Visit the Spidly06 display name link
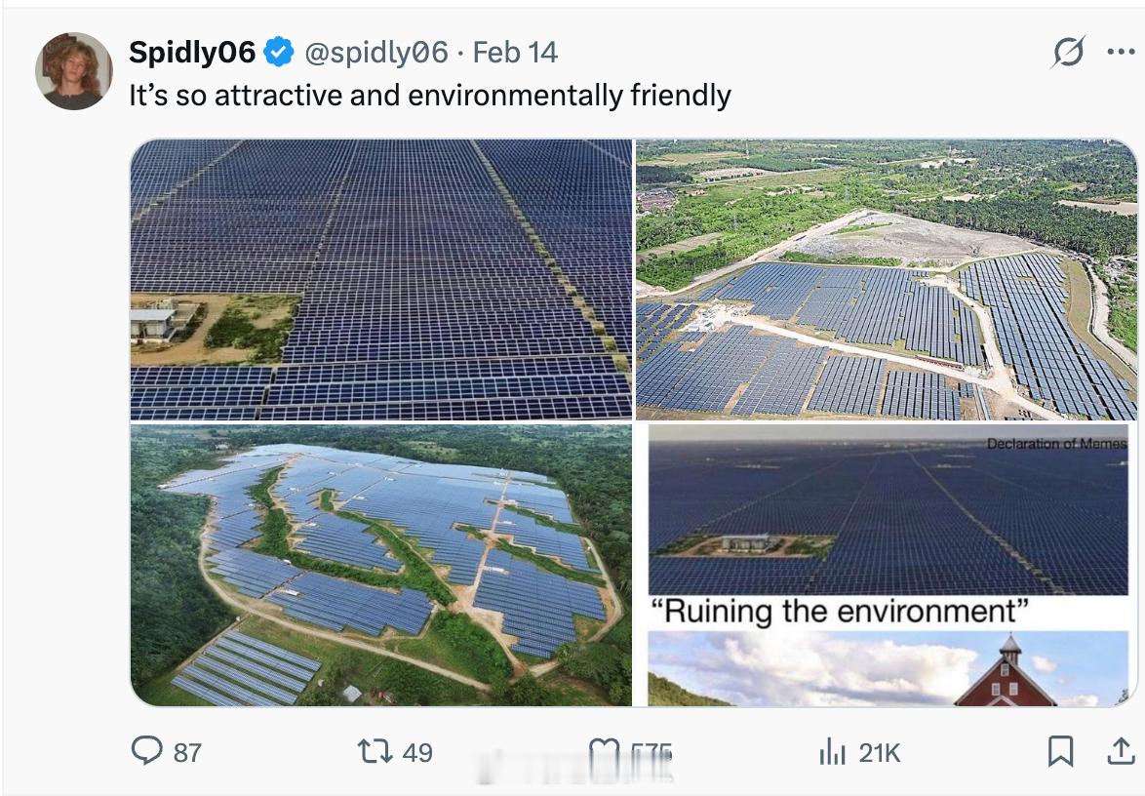Screen dimensions: 1145x796 pyautogui.click(x=192, y=53)
